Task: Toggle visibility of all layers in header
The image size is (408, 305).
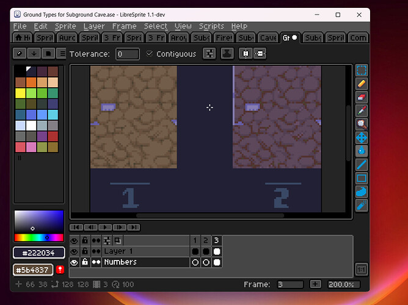Action: [74, 240]
